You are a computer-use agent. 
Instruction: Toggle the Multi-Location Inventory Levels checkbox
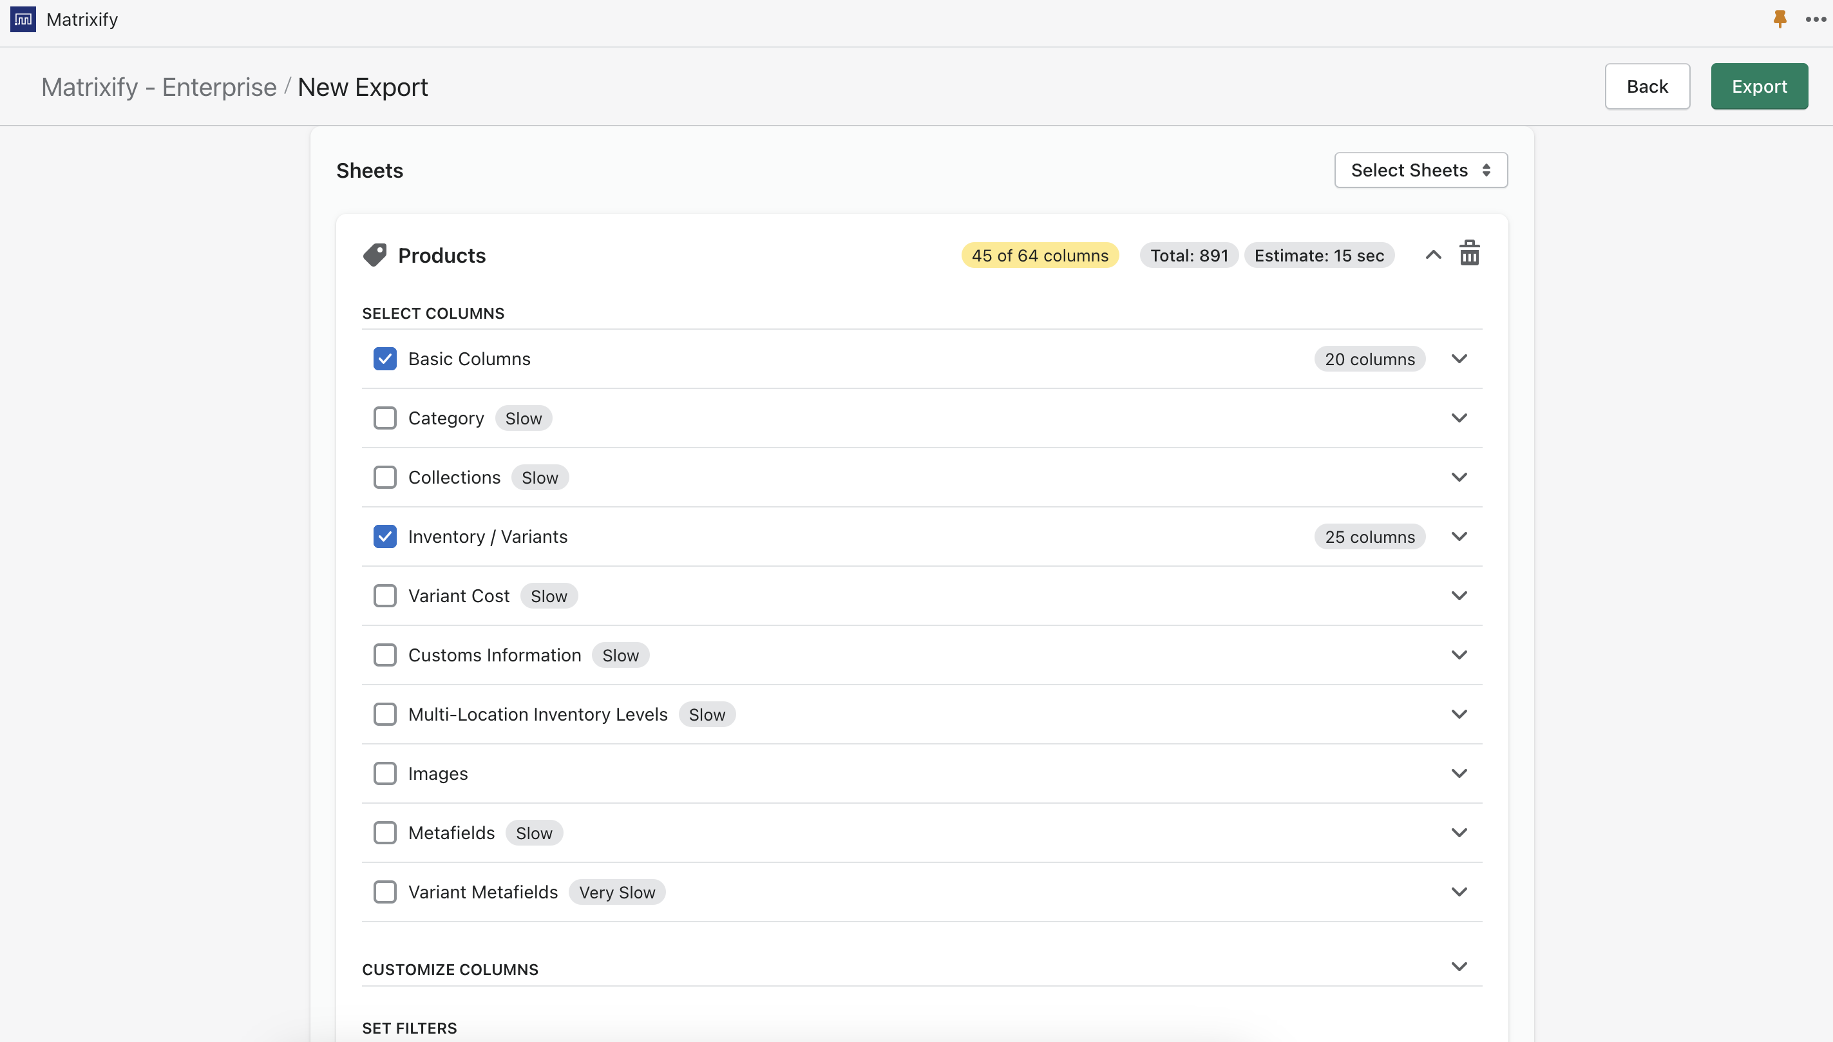click(385, 714)
